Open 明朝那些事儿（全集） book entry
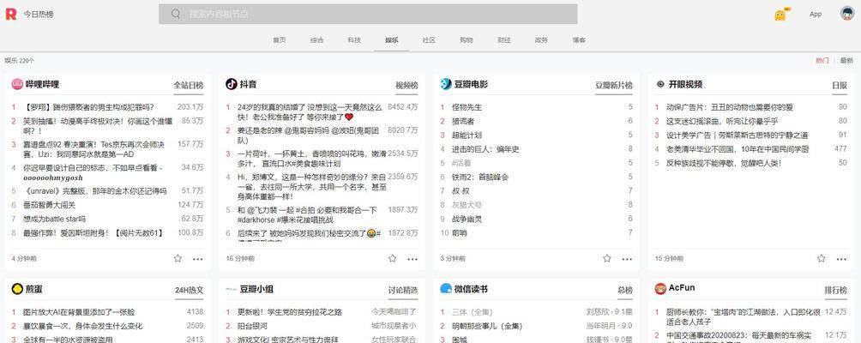 [x=487, y=326]
